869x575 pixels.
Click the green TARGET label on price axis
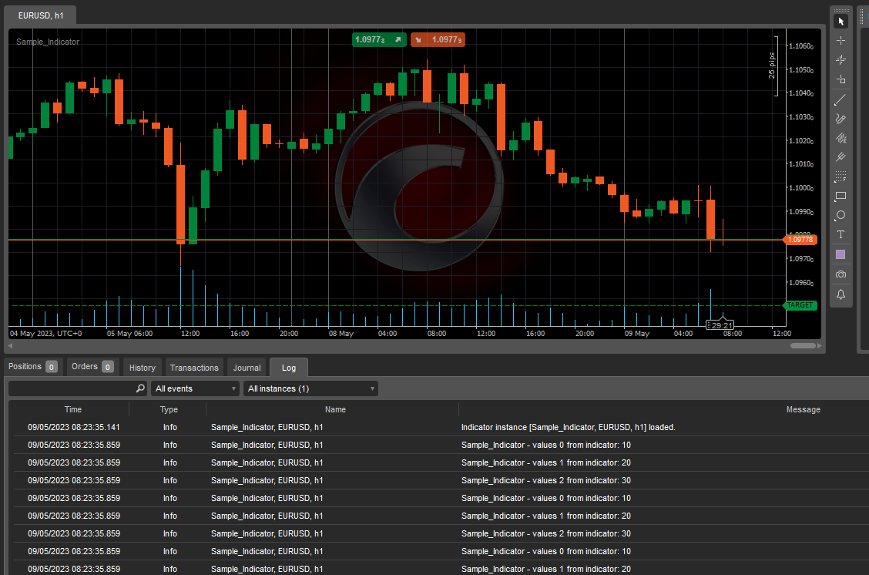800,305
